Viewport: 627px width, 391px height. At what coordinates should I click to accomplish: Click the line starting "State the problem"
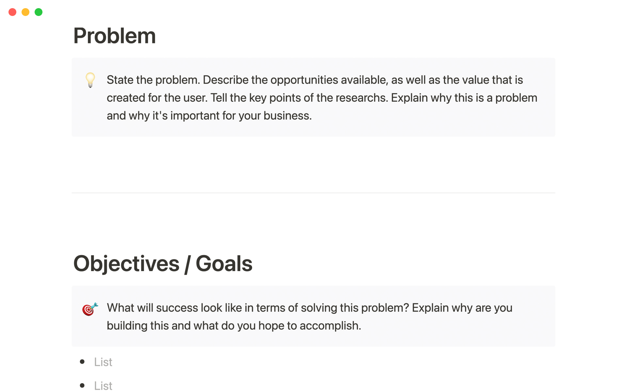[314, 80]
